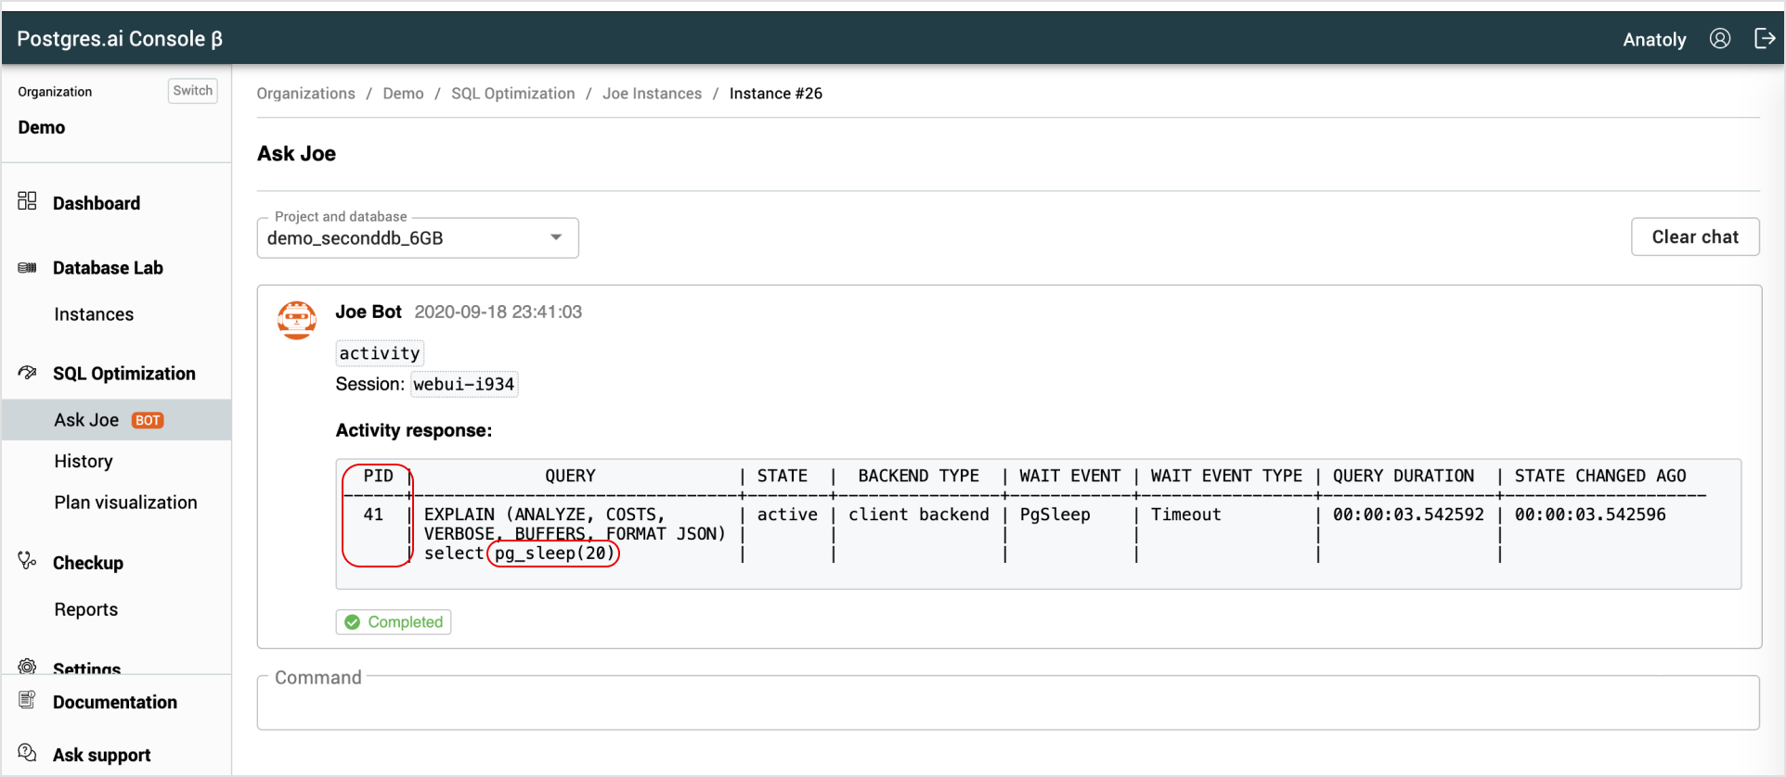Click the BACKEND TYPE column header

[918, 476]
